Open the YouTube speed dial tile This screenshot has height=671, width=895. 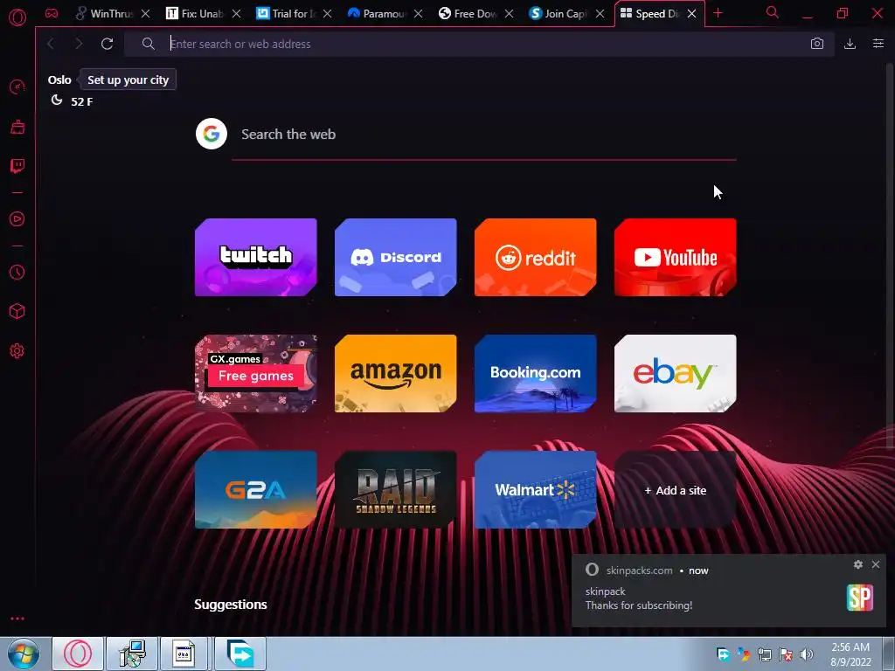coord(676,258)
